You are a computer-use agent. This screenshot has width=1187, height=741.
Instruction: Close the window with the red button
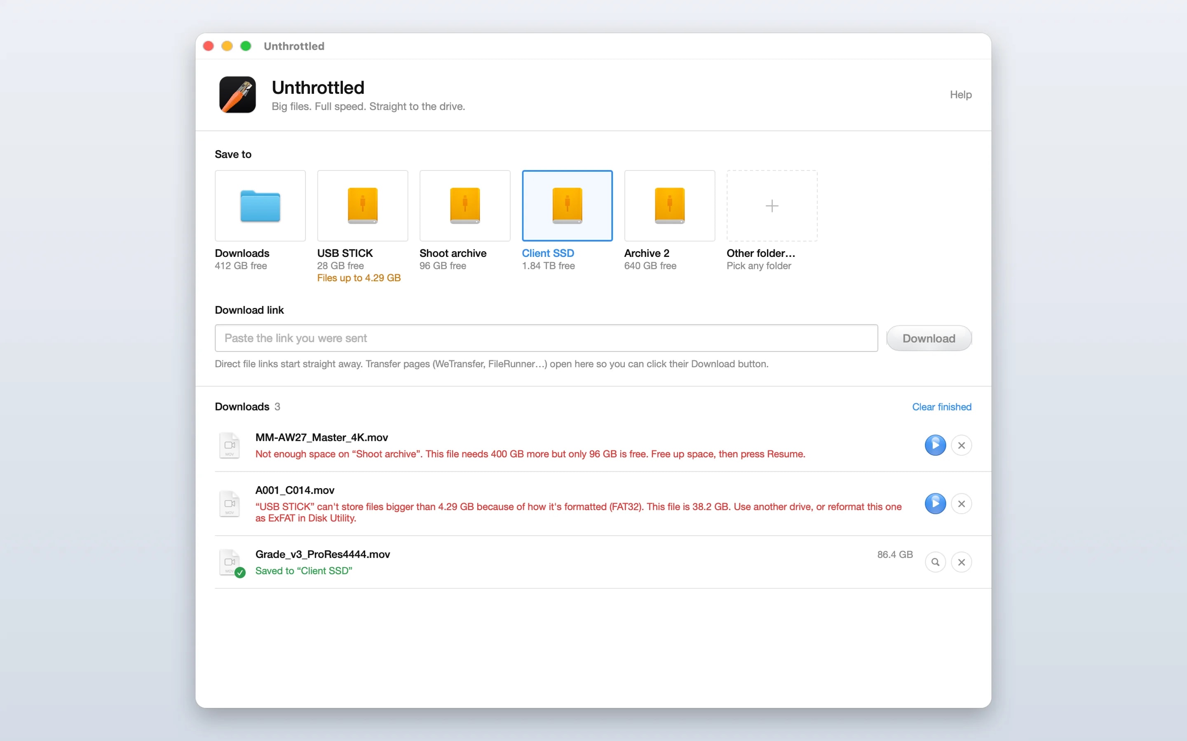209,46
